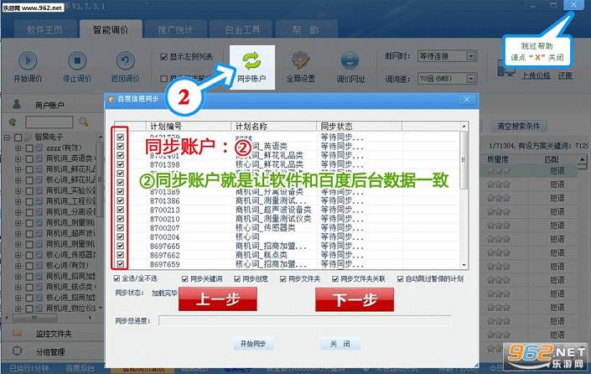Toggle the 显示左侧列表 checkbox
This screenshot has height=374, width=591.
(164, 57)
